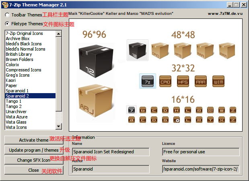Select Vista Azure theme
Viewport: 249px width, 181px height.
click(31, 117)
